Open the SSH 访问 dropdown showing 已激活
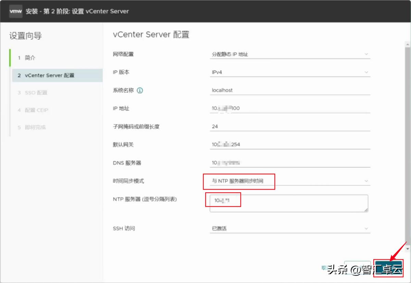The width and height of the screenshot is (411, 283). 290,228
